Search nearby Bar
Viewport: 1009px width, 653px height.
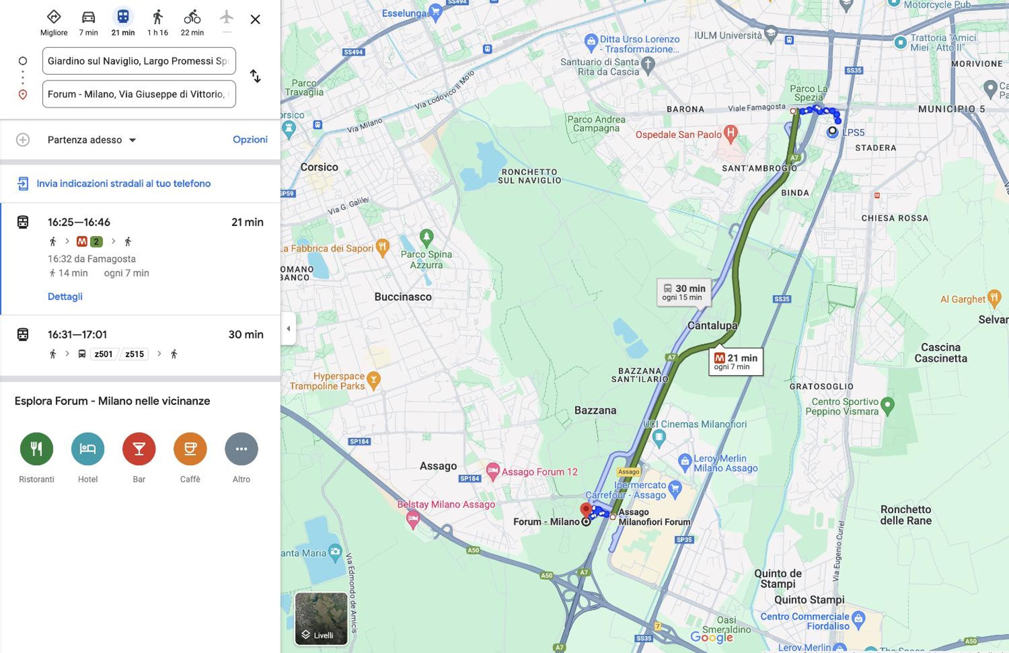click(139, 449)
